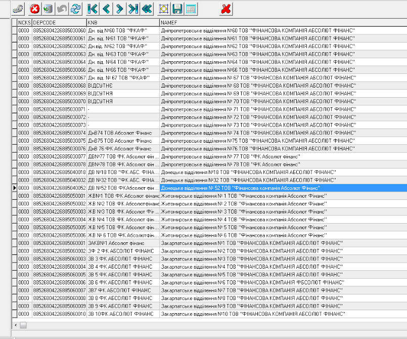Click horizontal scrollbar left arrow
Image resolution: width=407 pixels, height=339 pixels.
point(16,325)
